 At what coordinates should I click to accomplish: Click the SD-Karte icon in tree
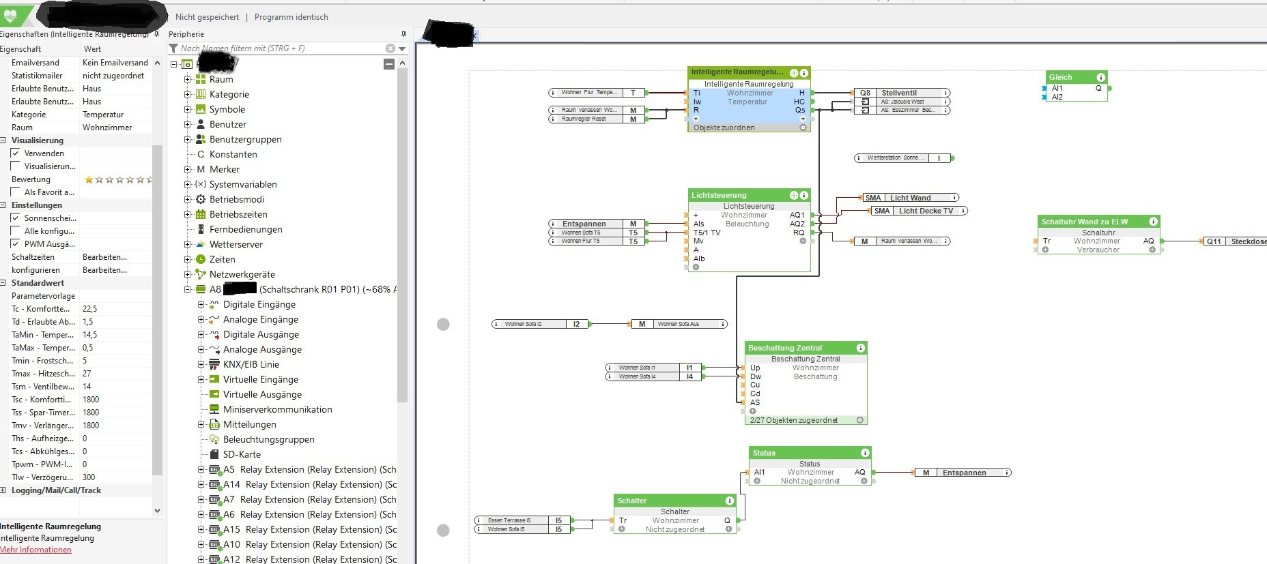[214, 454]
